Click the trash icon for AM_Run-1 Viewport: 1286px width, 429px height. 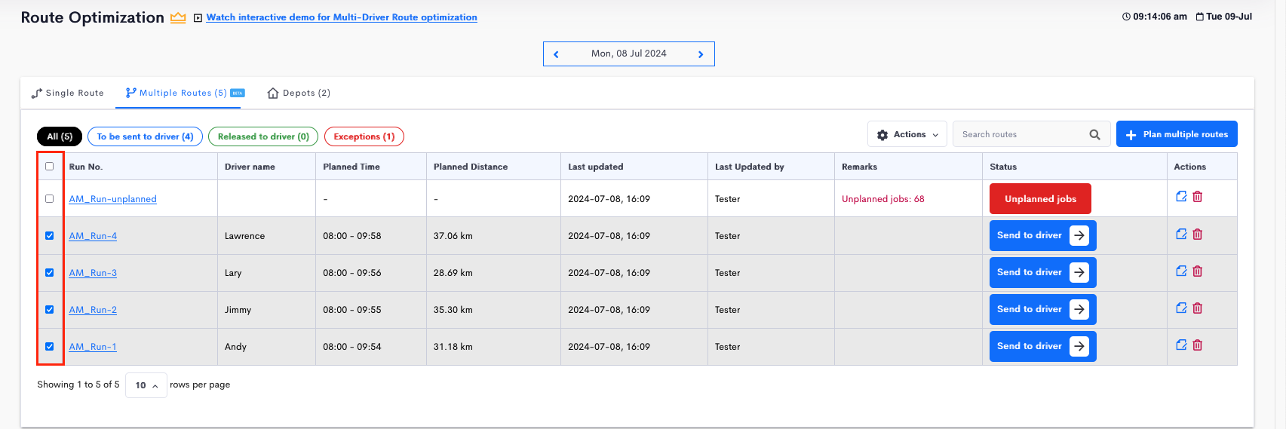tap(1198, 345)
